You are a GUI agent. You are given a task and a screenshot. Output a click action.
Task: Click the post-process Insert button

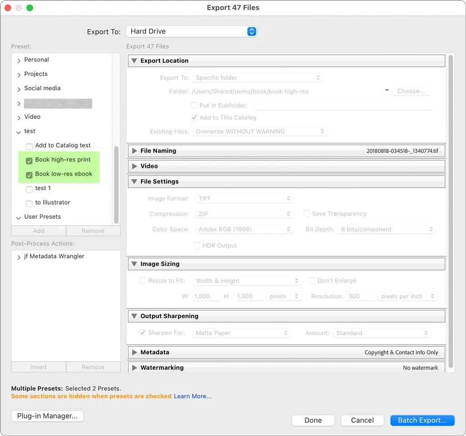[39, 367]
